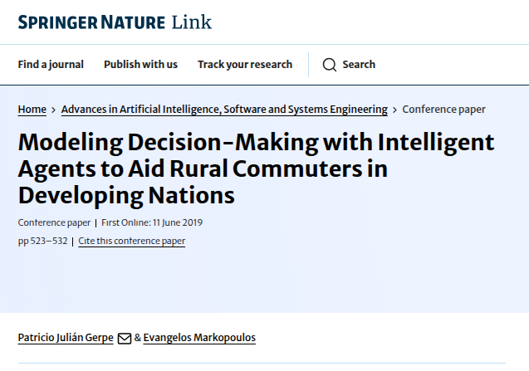Select Publish with us in the navigation
This screenshot has height=371, width=529.
coord(140,65)
